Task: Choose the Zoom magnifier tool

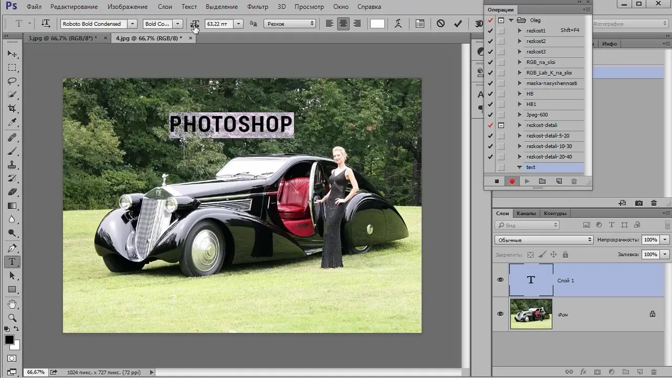Action: click(x=12, y=318)
